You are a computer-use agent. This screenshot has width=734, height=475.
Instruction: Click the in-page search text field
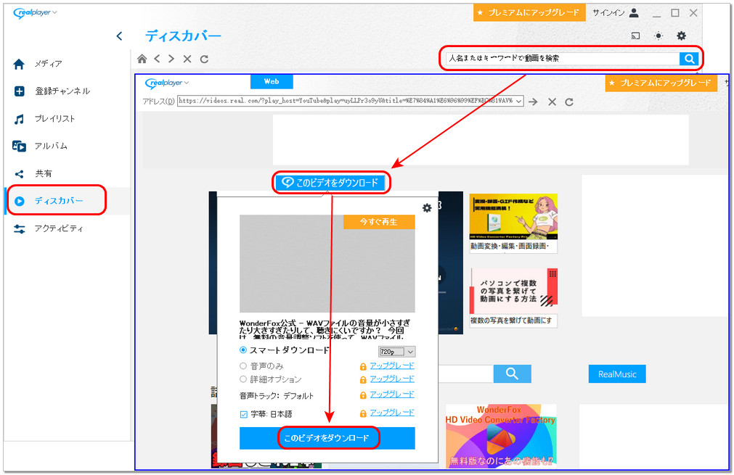pos(466,374)
